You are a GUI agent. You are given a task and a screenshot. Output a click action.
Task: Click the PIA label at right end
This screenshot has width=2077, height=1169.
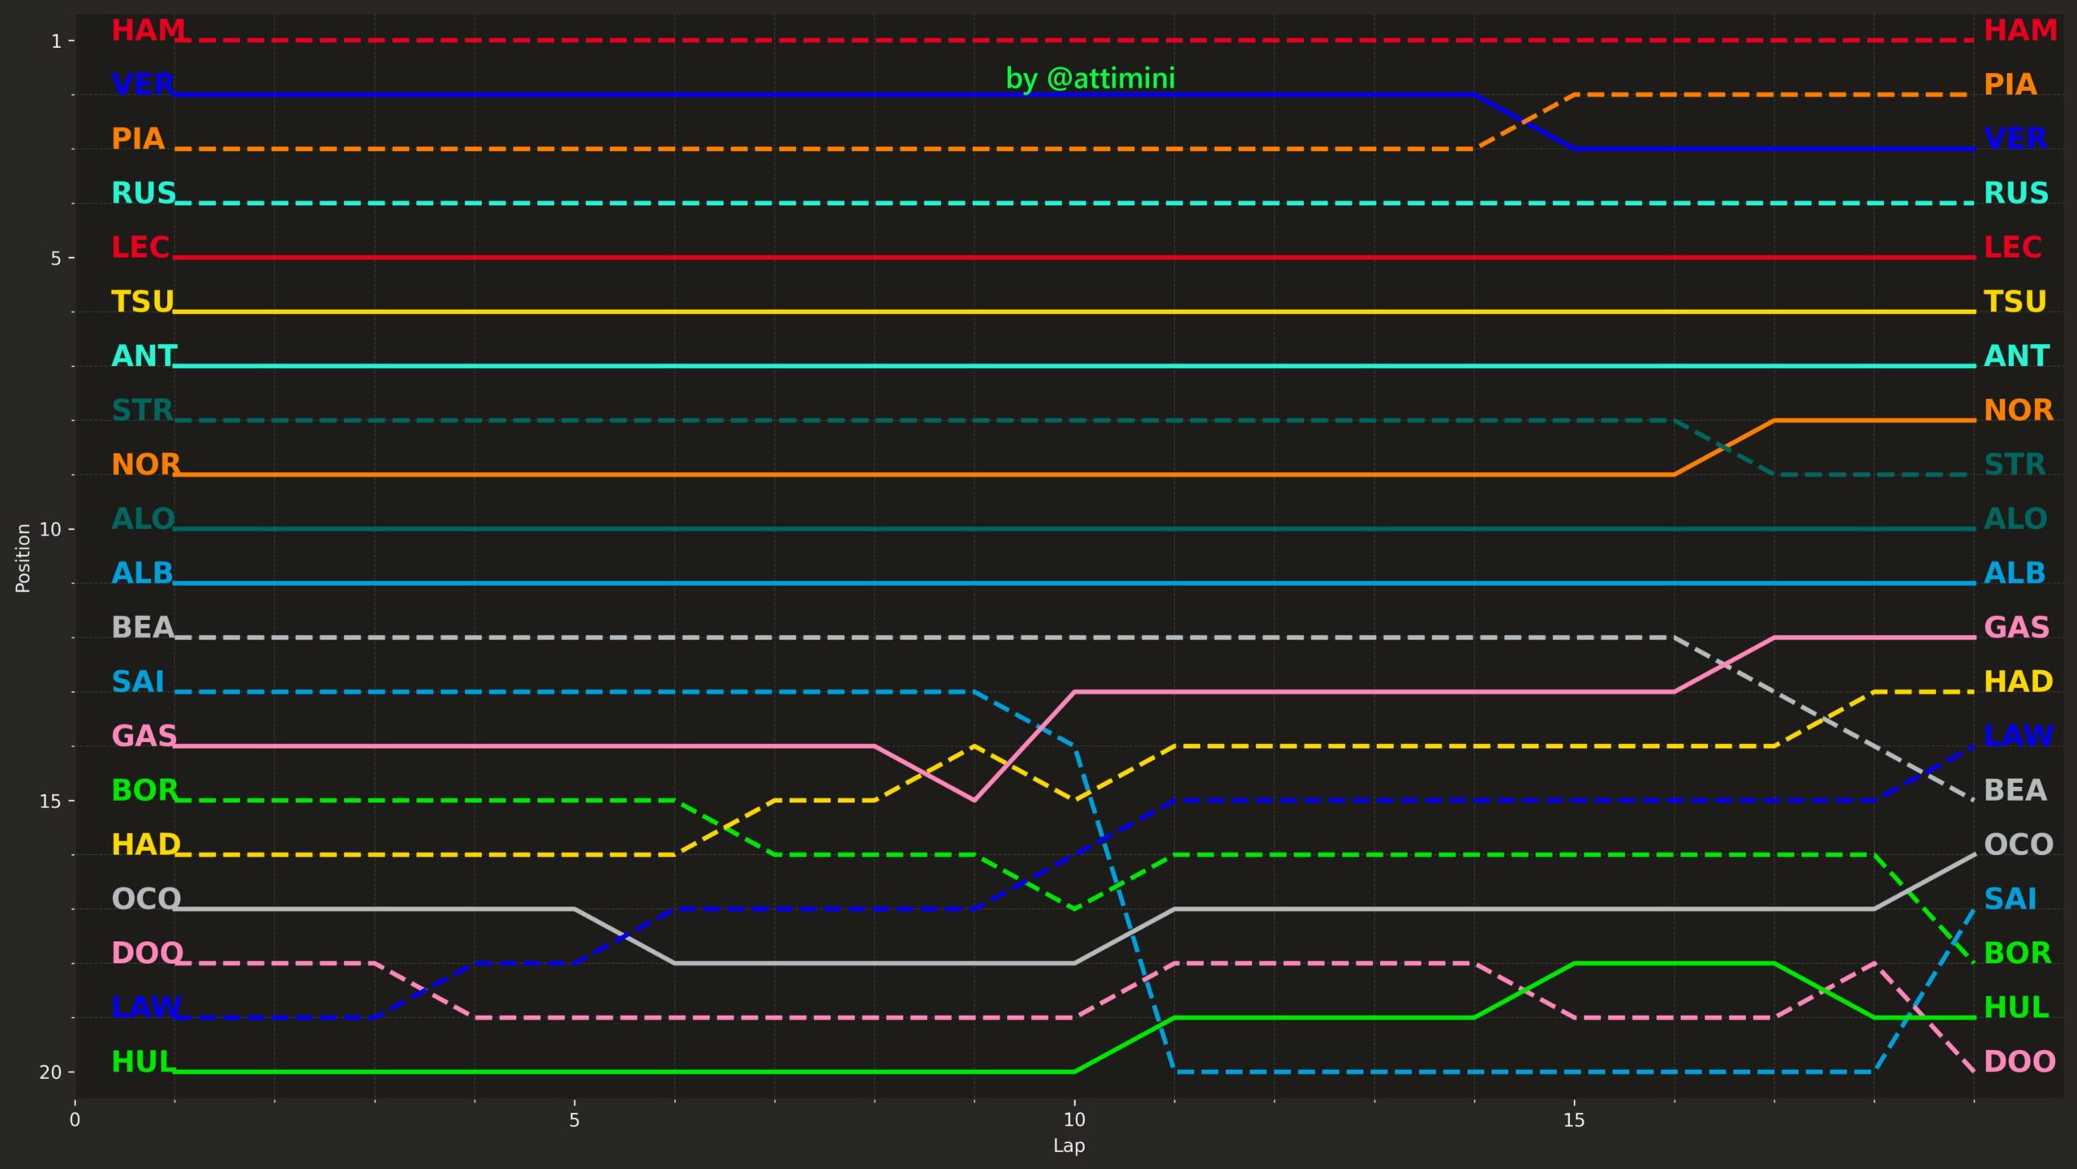pos(2010,84)
